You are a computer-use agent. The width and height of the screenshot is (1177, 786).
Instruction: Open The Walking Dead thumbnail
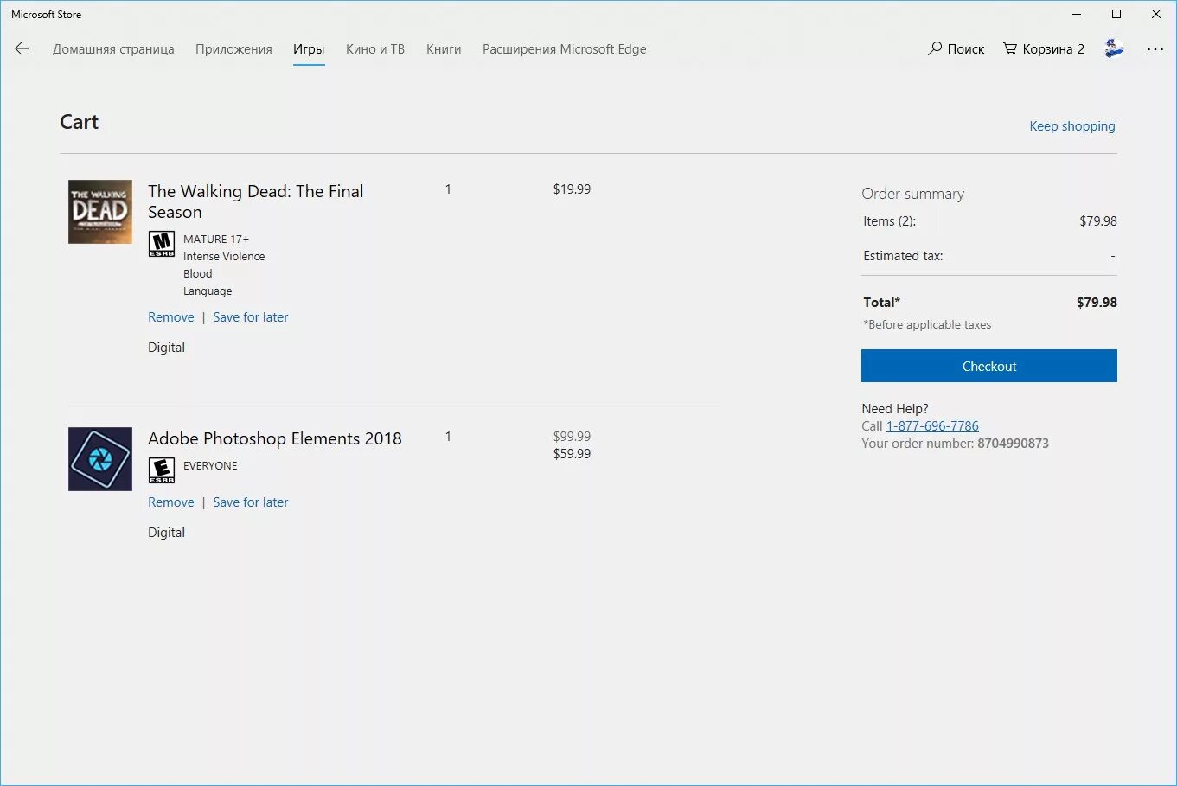coord(100,212)
